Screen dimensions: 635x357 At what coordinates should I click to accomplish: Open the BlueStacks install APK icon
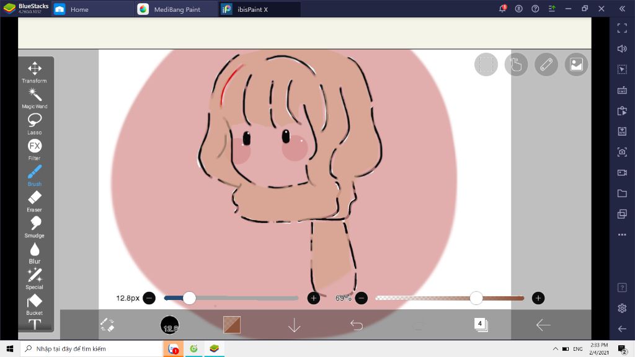coord(622,131)
